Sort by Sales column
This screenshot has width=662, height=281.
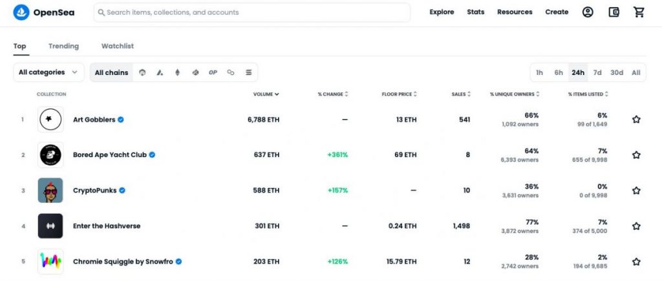pos(461,94)
